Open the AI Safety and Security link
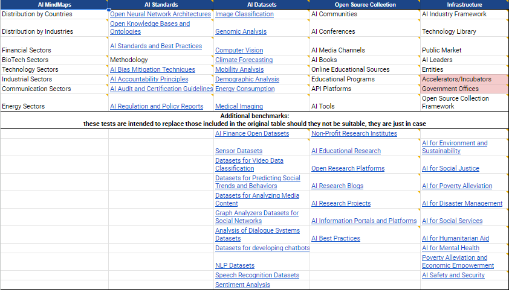 tap(453, 275)
